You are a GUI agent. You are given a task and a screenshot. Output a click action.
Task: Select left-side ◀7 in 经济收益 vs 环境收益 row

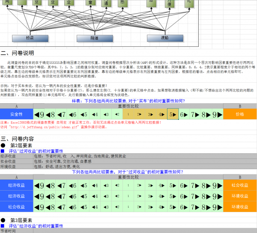[61, 196]
